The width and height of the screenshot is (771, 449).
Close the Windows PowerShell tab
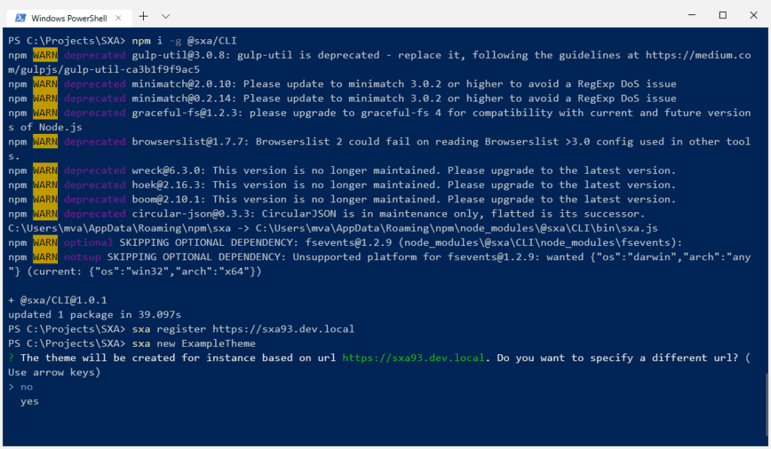tap(117, 17)
